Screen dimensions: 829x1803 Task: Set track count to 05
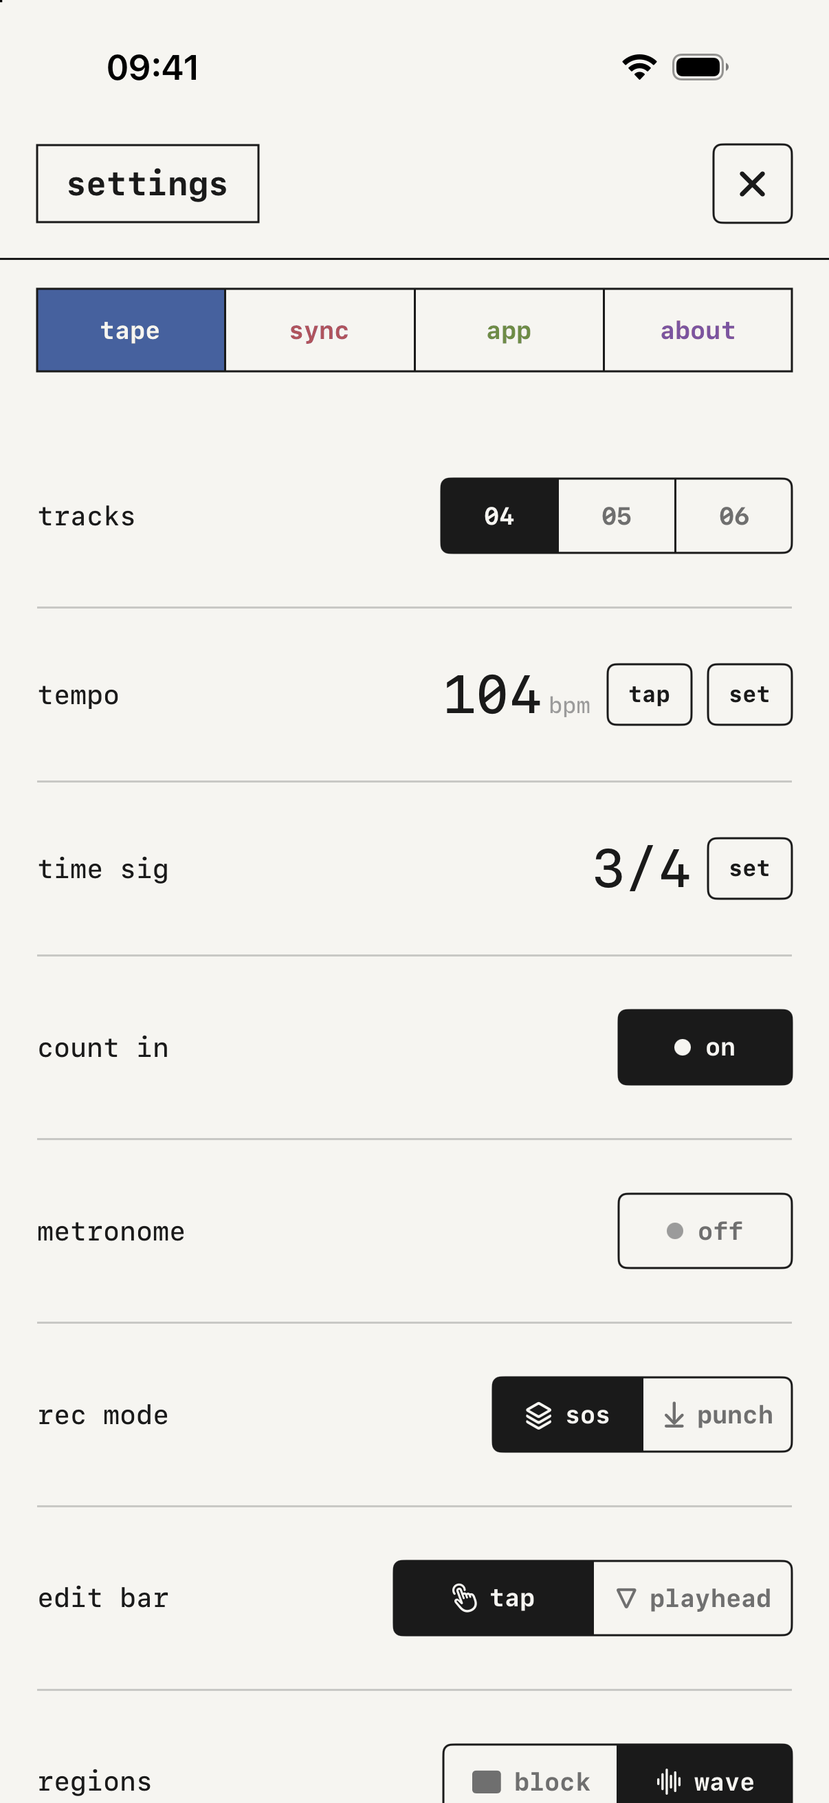click(617, 516)
